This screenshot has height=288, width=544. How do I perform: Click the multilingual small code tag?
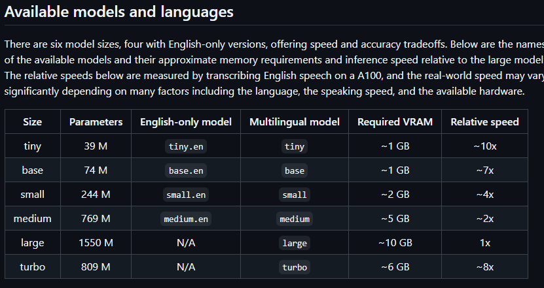294,195
